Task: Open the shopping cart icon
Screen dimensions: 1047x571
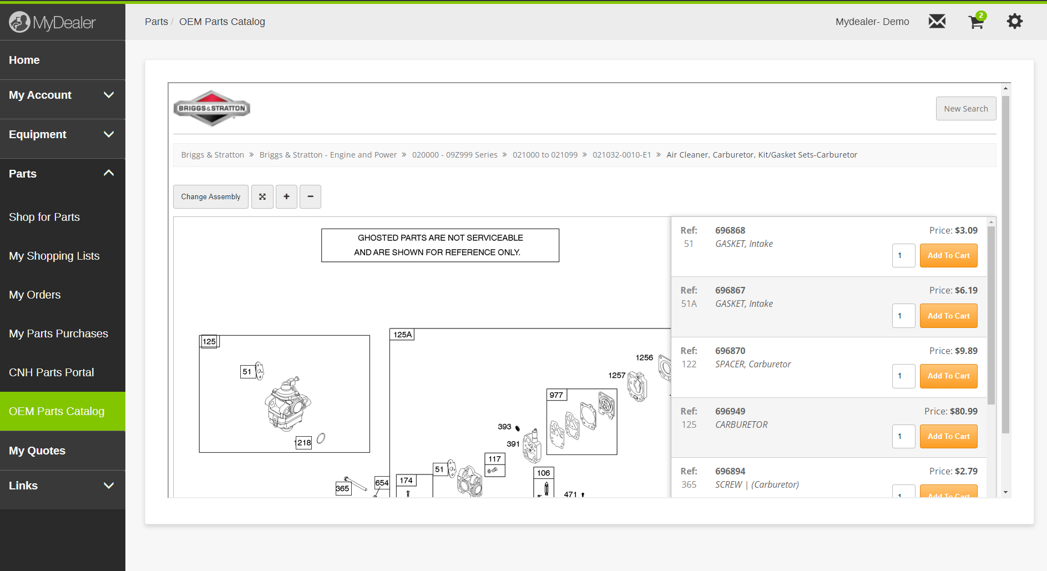Action: [976, 22]
